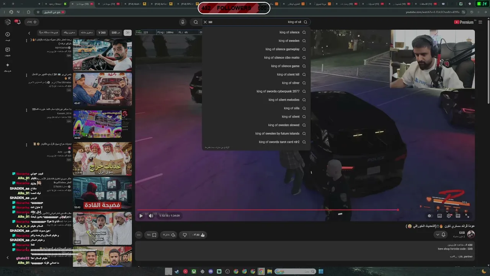This screenshot has width=490, height=276.
Task: Click the red video progress bar
Action: 268,210
